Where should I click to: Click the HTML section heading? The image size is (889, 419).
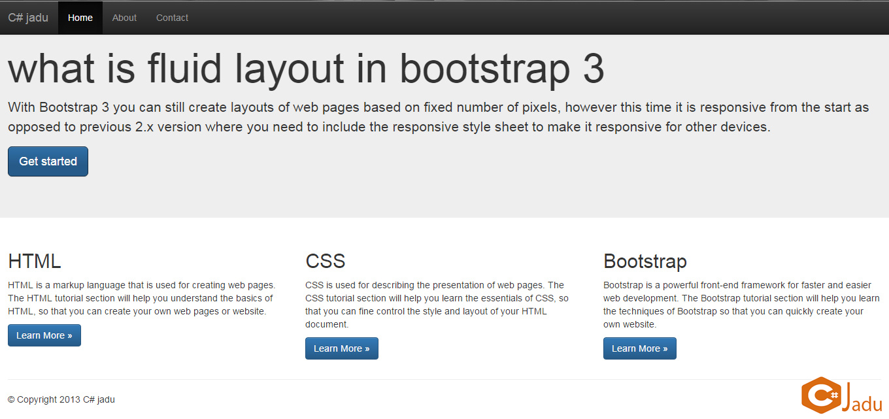[x=35, y=261]
